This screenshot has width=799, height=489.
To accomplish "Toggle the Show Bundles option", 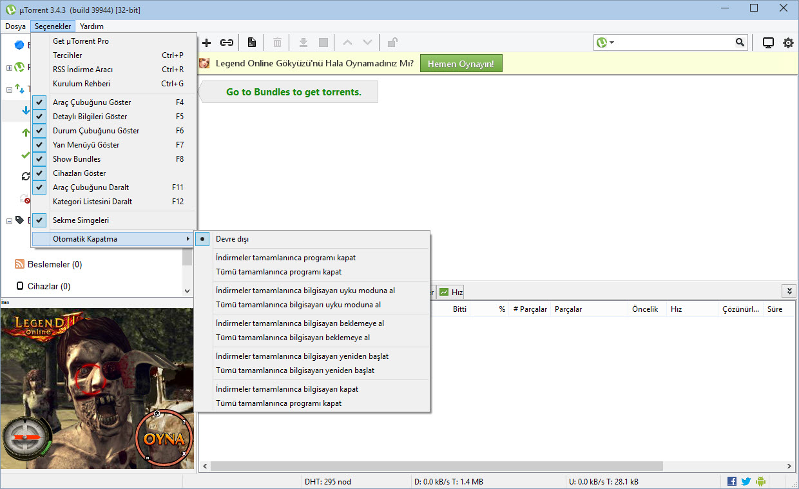I will click(x=113, y=159).
